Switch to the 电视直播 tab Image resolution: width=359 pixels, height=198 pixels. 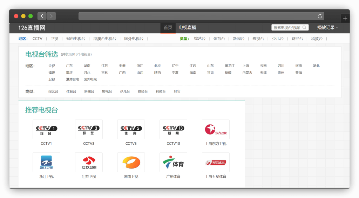tap(188, 28)
